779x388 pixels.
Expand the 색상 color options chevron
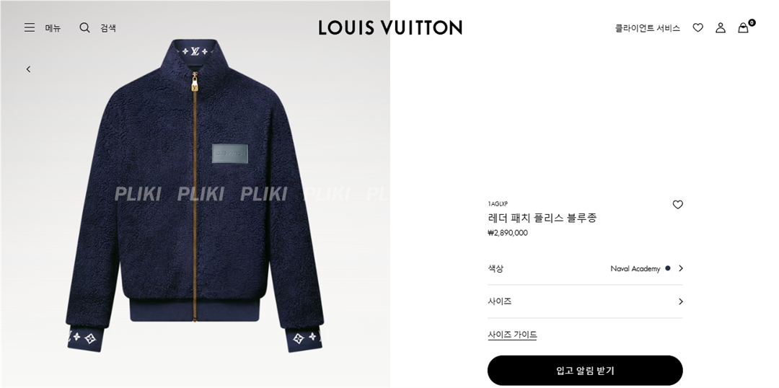pyautogui.click(x=681, y=268)
